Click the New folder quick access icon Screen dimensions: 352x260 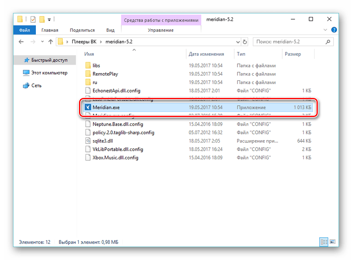pos(42,19)
